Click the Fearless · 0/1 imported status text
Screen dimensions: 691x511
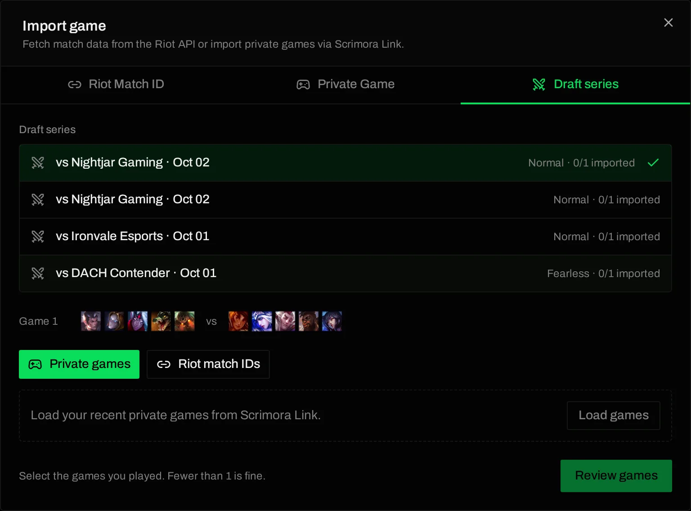point(603,273)
